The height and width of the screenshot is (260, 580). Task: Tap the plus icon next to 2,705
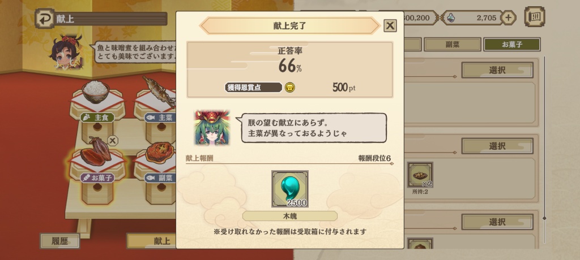[508, 18]
